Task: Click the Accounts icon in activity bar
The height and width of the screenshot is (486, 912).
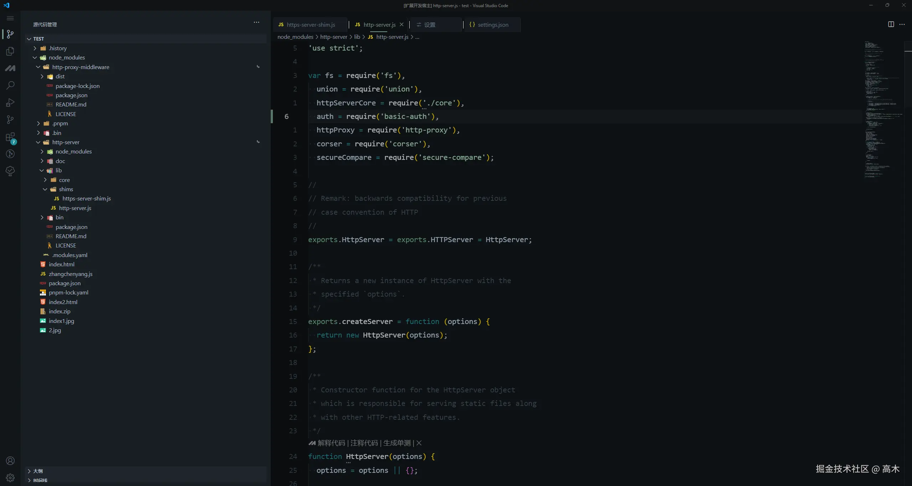Action: pos(10,461)
